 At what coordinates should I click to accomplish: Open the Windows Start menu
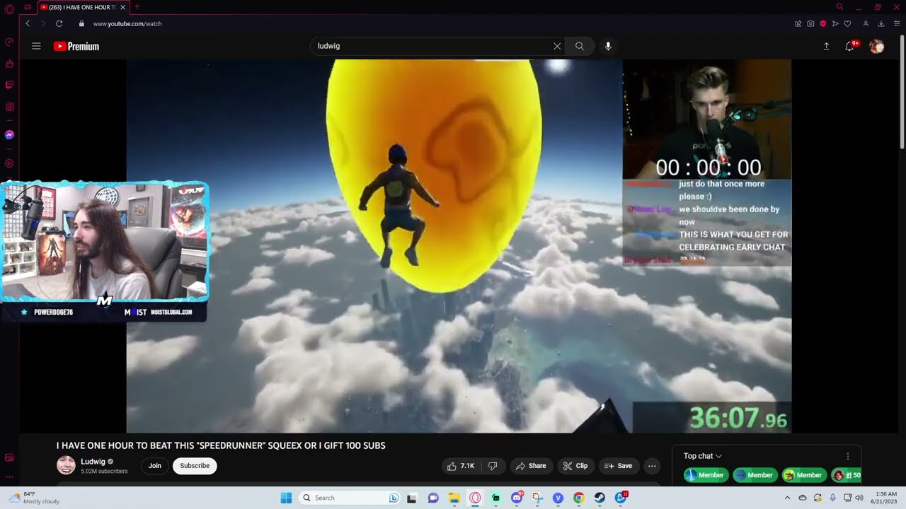point(286,498)
